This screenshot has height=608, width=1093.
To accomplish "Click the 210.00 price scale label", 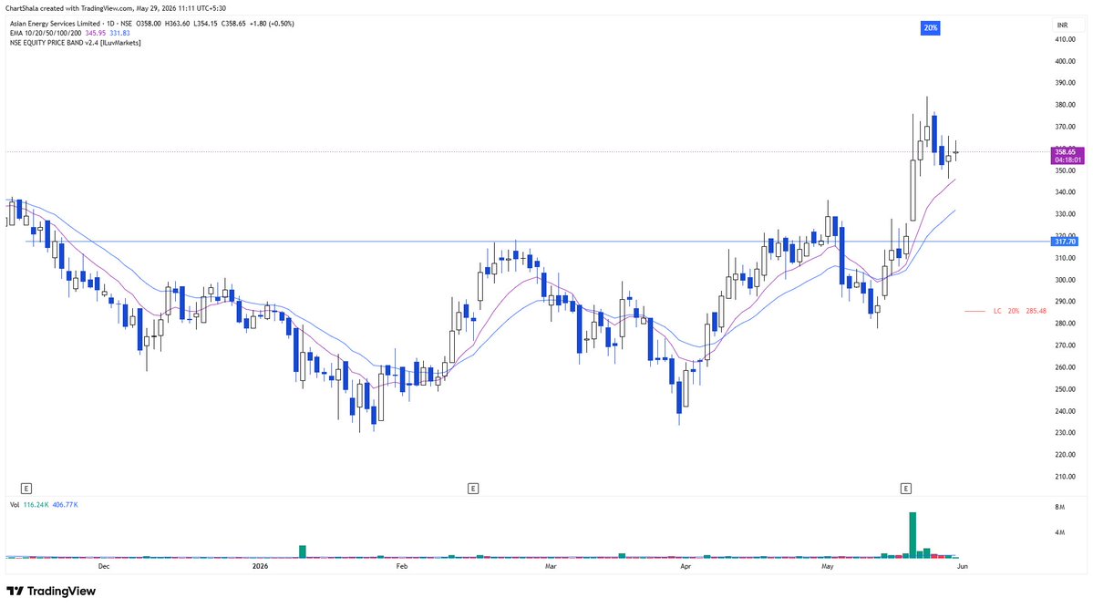I will click(1065, 477).
